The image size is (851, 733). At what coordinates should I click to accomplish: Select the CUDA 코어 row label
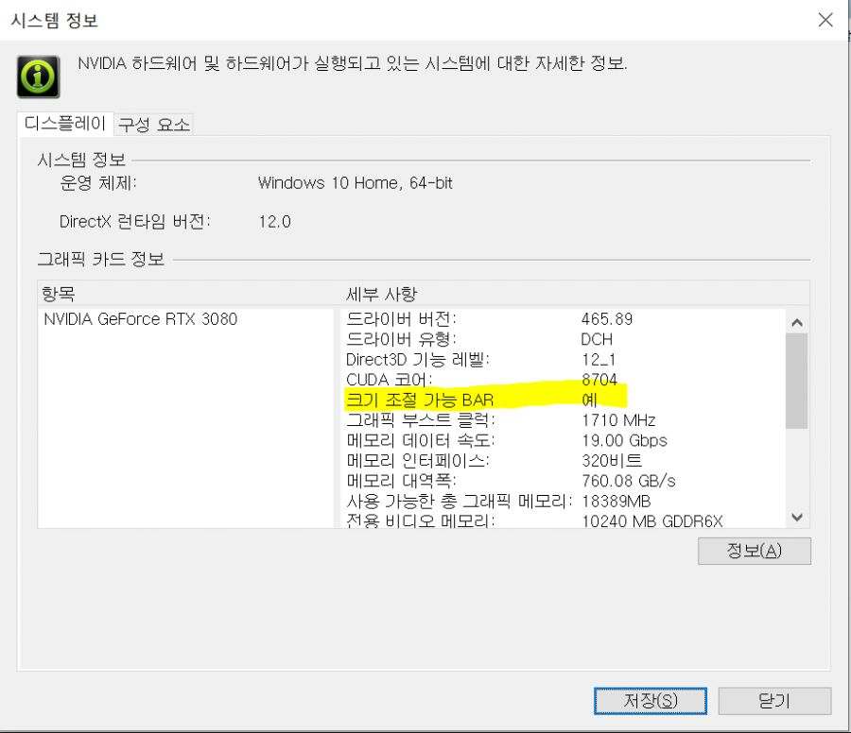tap(390, 380)
